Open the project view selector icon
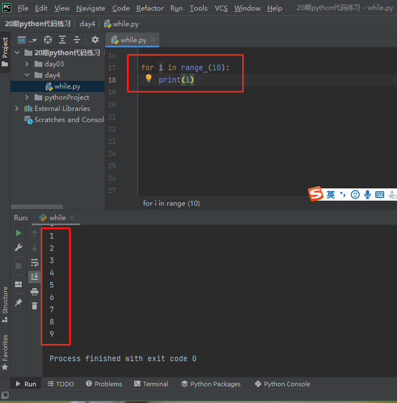This screenshot has height=403, width=397. pyautogui.click(x=27, y=40)
